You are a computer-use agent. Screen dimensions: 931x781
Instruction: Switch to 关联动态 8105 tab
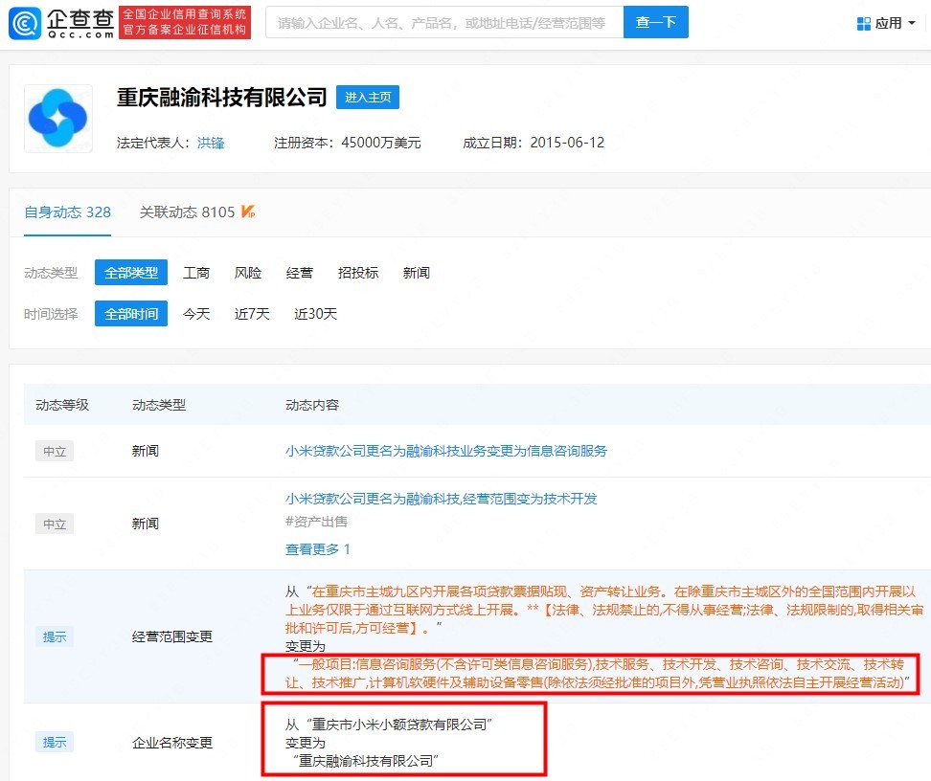[x=187, y=212]
